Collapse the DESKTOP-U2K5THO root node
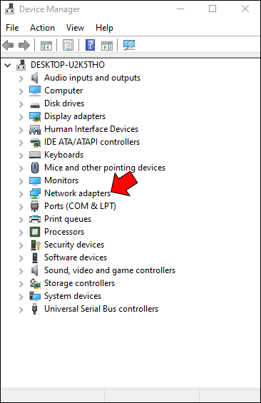 pyautogui.click(x=8, y=66)
